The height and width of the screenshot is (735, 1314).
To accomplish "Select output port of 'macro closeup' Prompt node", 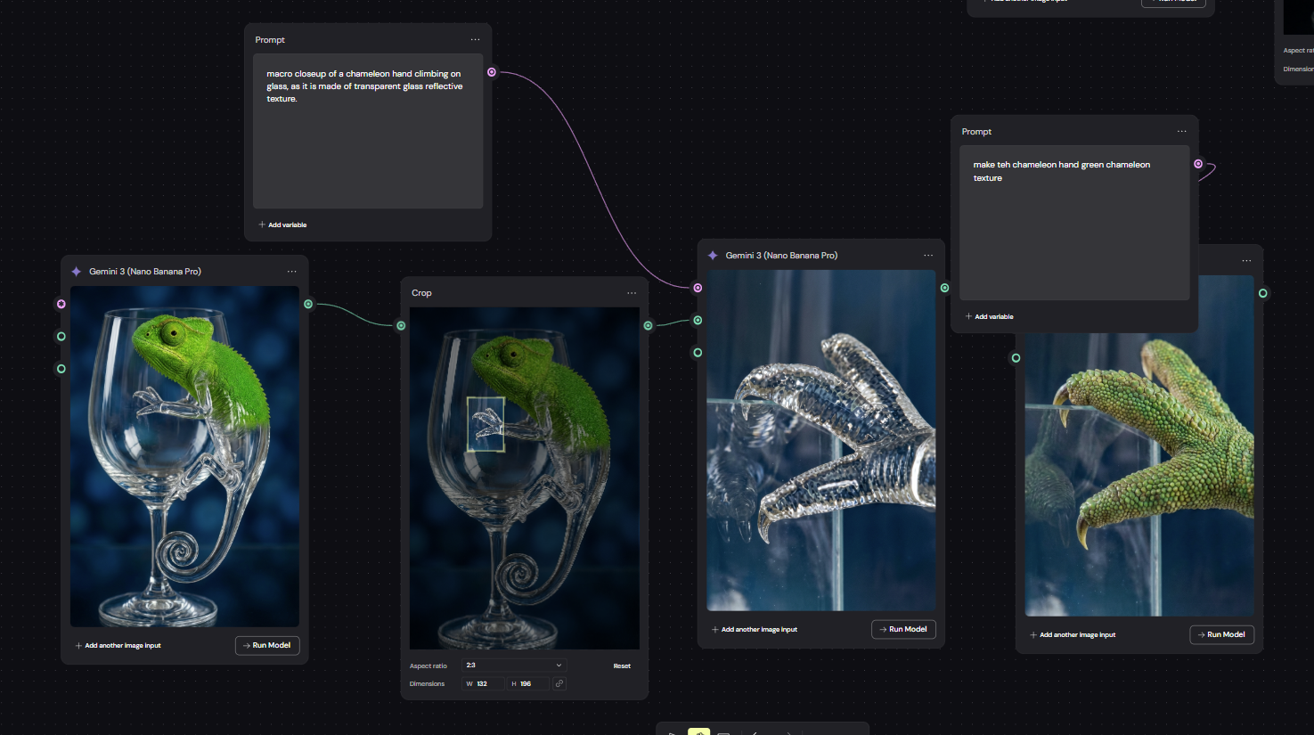I will 492,72.
